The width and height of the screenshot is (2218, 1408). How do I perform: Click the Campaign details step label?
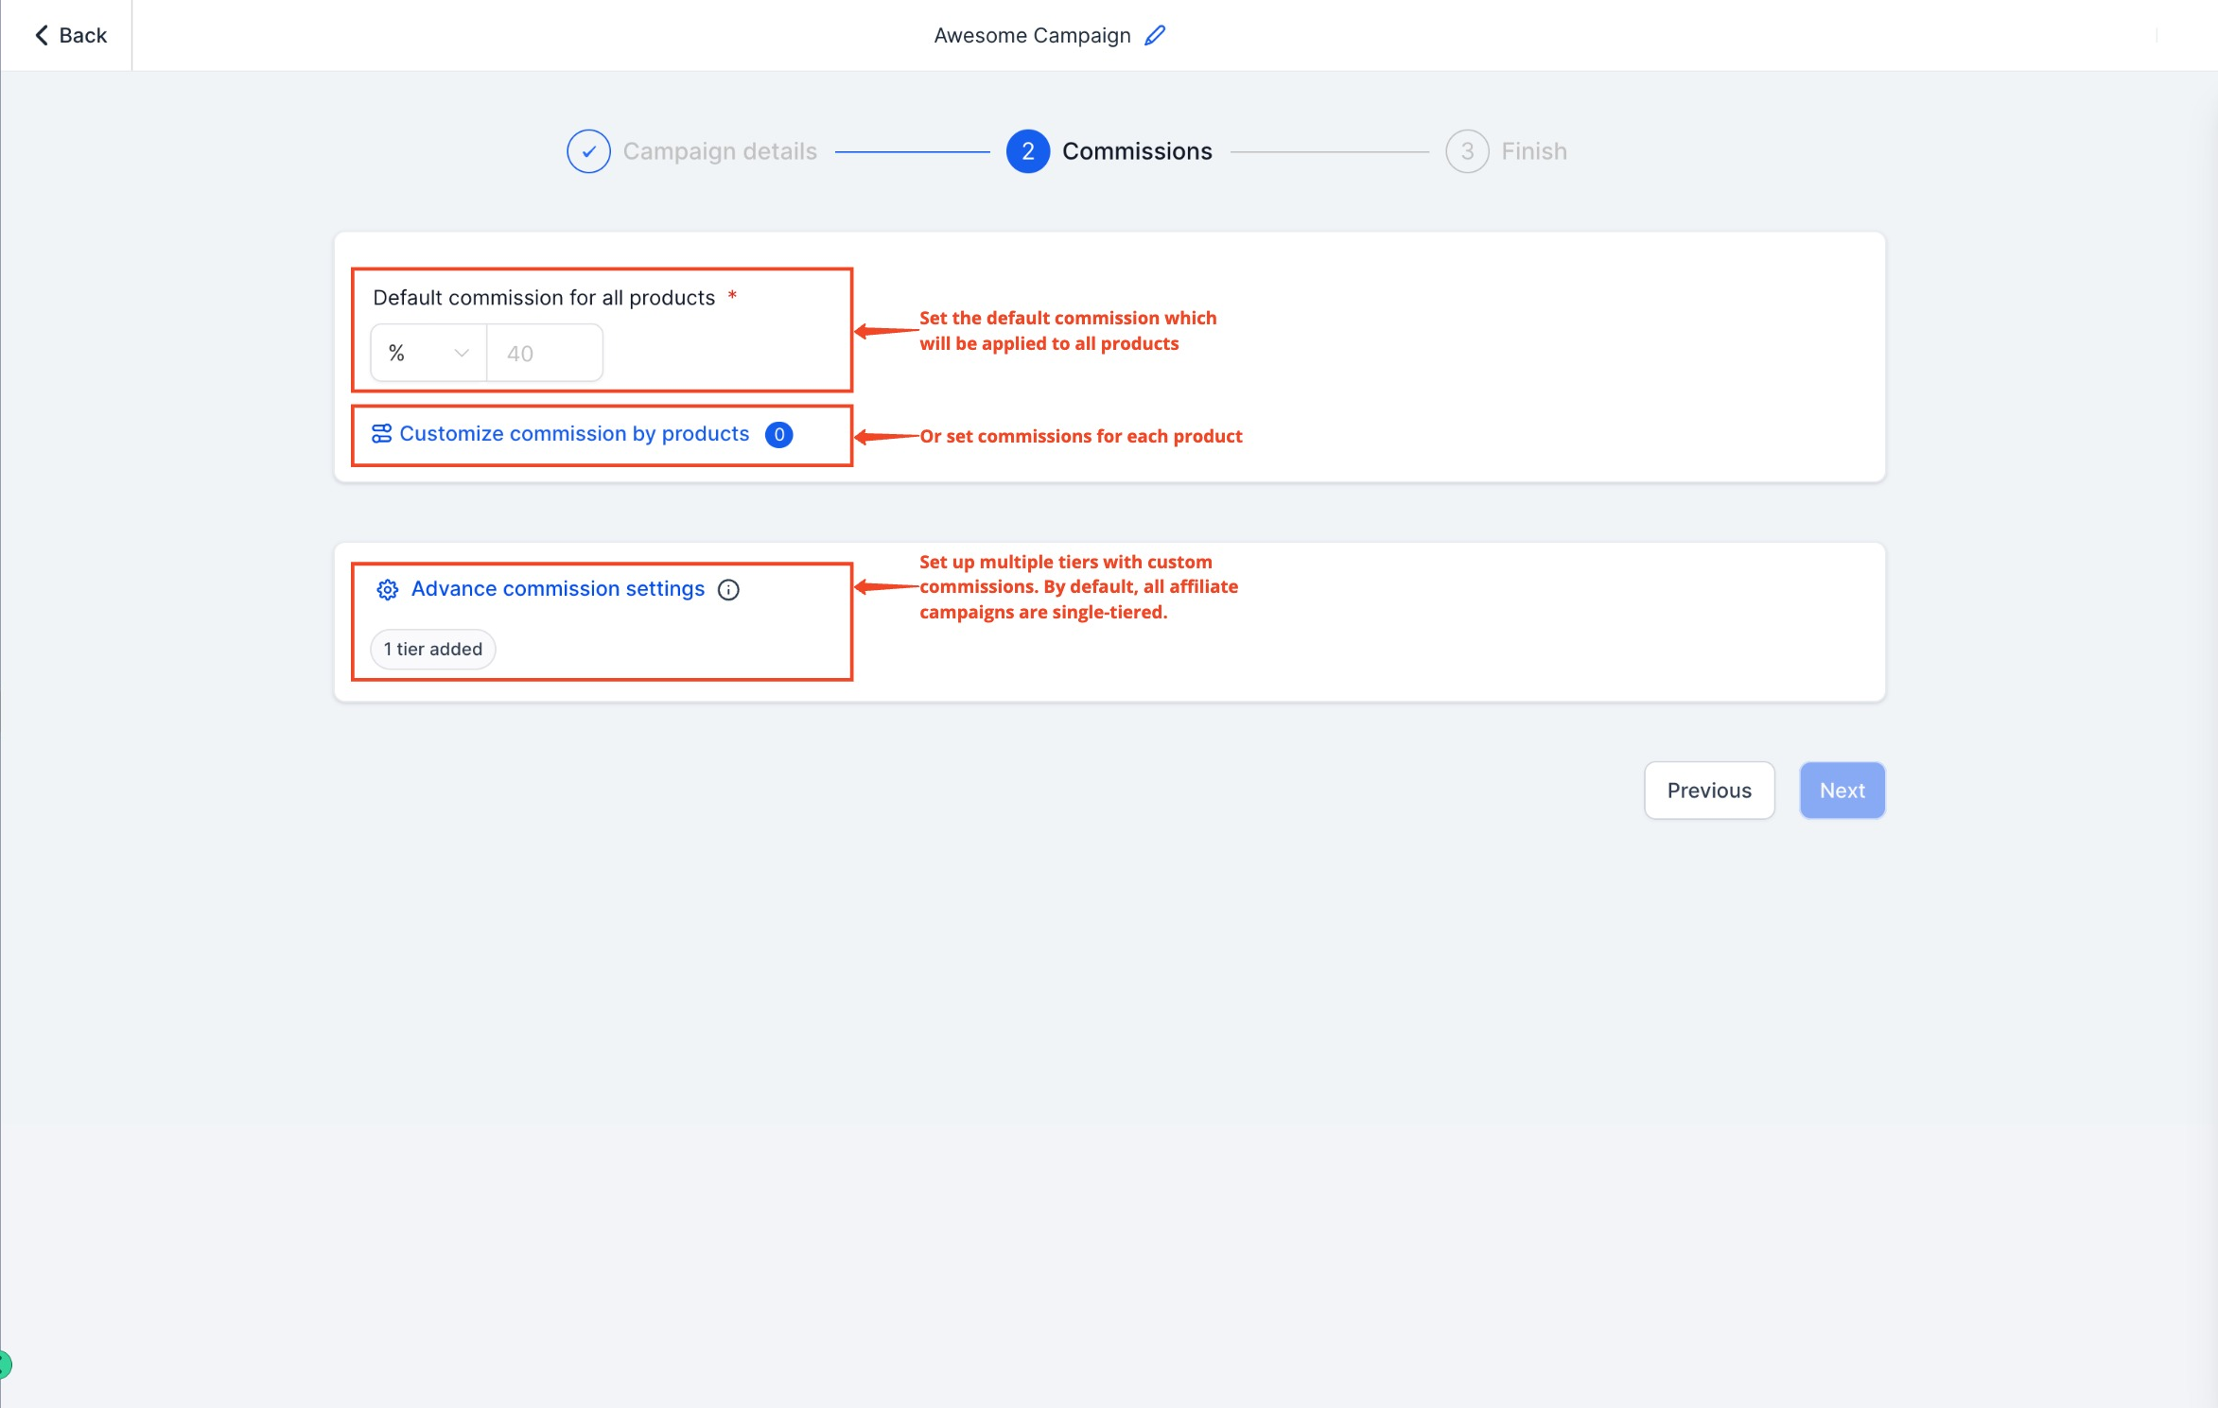[720, 151]
